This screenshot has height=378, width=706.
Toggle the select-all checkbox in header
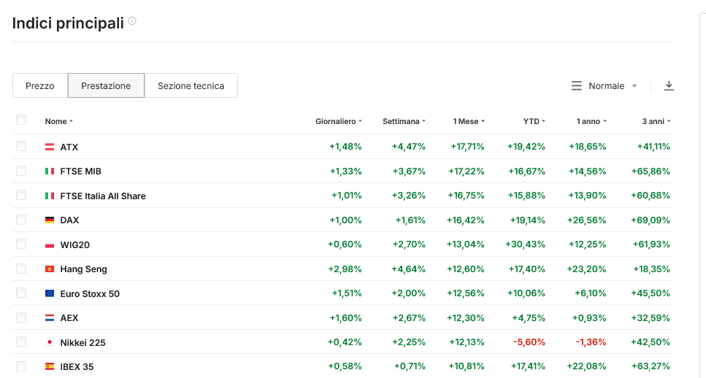click(x=21, y=120)
